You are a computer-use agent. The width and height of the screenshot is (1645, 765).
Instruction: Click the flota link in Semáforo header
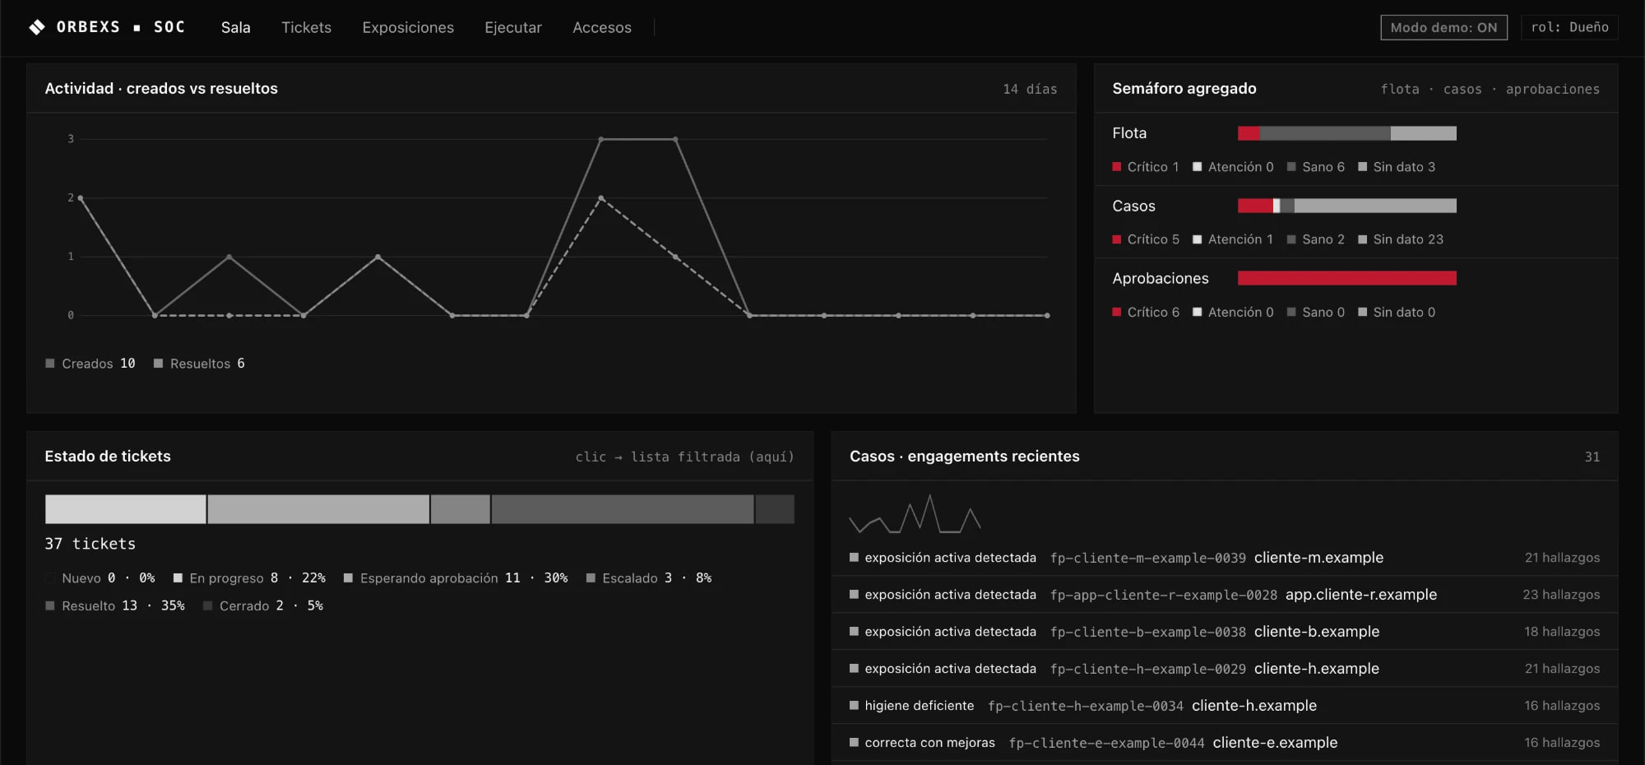[x=1400, y=89]
